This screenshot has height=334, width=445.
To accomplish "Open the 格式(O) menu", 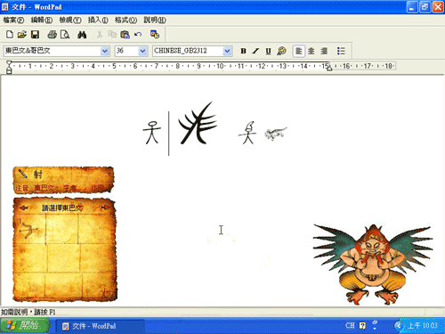I will click(125, 20).
